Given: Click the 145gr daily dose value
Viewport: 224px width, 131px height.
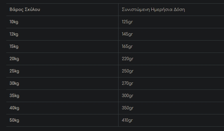Looking at the screenshot, I should [x=127, y=34].
